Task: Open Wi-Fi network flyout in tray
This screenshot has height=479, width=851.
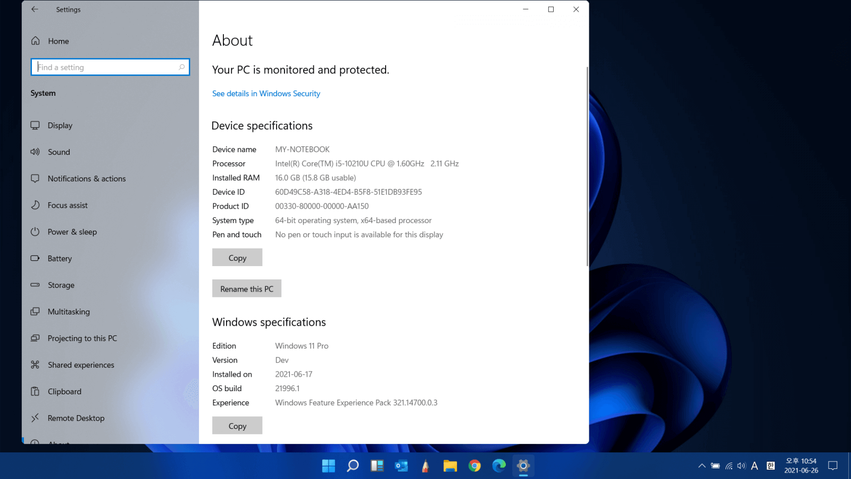Action: click(x=729, y=466)
